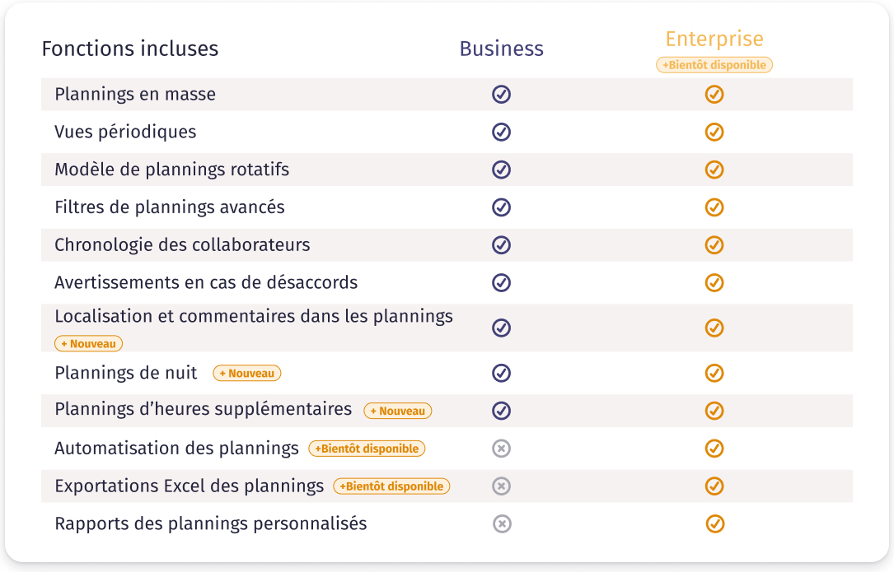
Task: Click gray X icon for Rapports des plannings personnalisés
Action: (502, 523)
